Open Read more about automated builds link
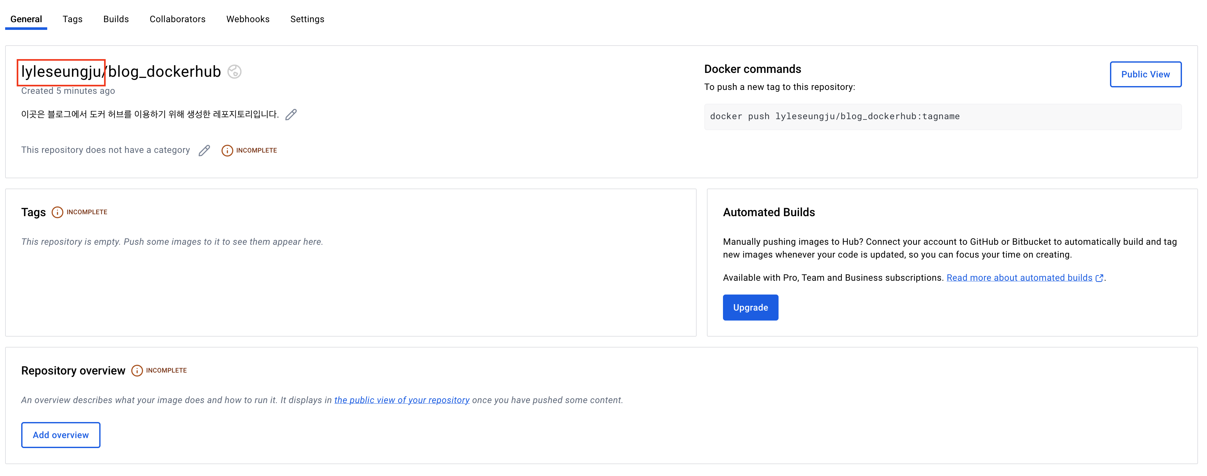The image size is (1207, 476). pos(1019,278)
